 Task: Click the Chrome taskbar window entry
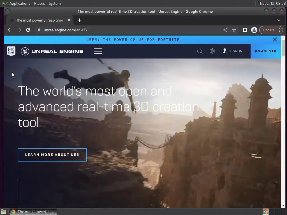pyautogui.click(x=33, y=212)
